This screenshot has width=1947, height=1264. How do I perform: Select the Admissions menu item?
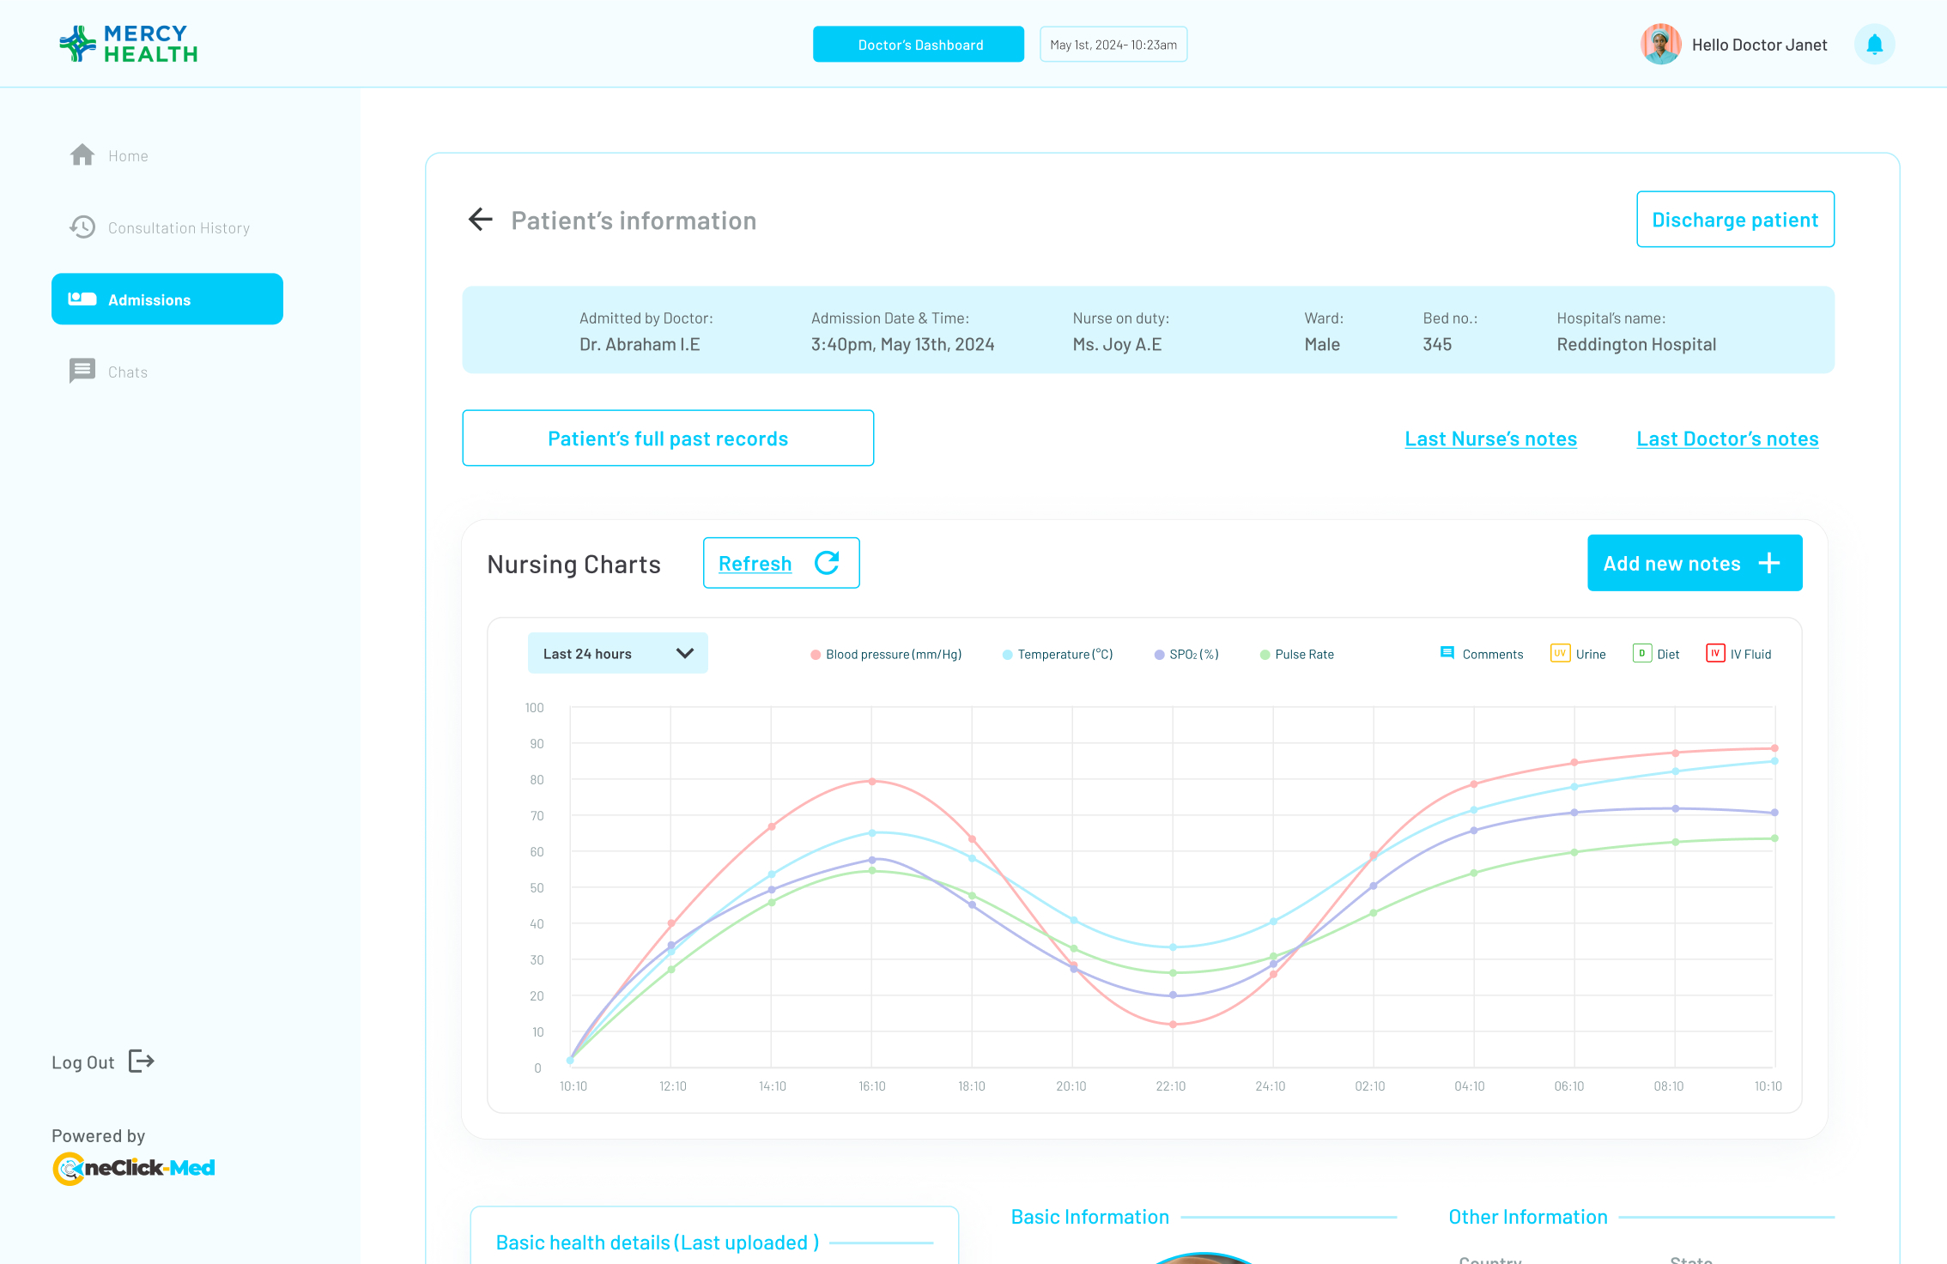167,299
